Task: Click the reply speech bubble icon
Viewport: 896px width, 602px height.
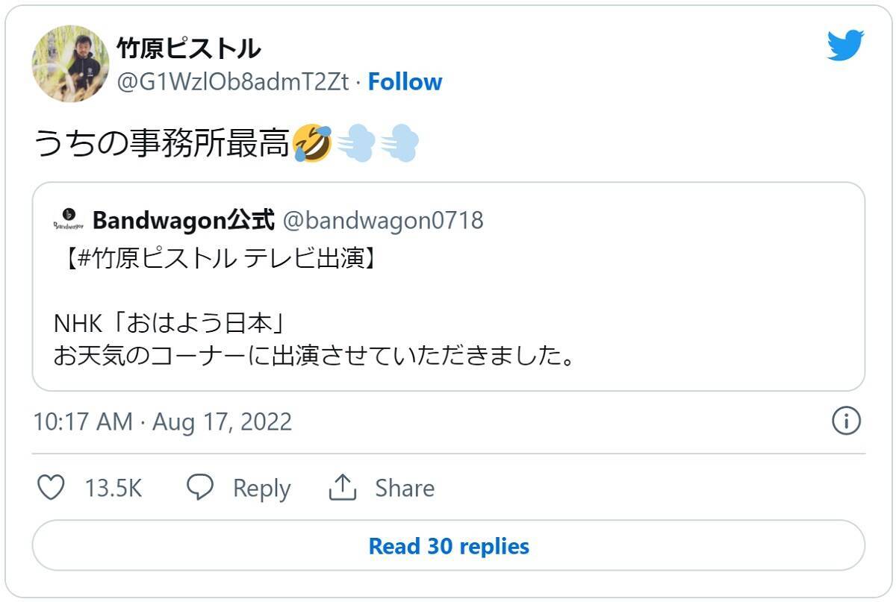Action: coord(200,488)
